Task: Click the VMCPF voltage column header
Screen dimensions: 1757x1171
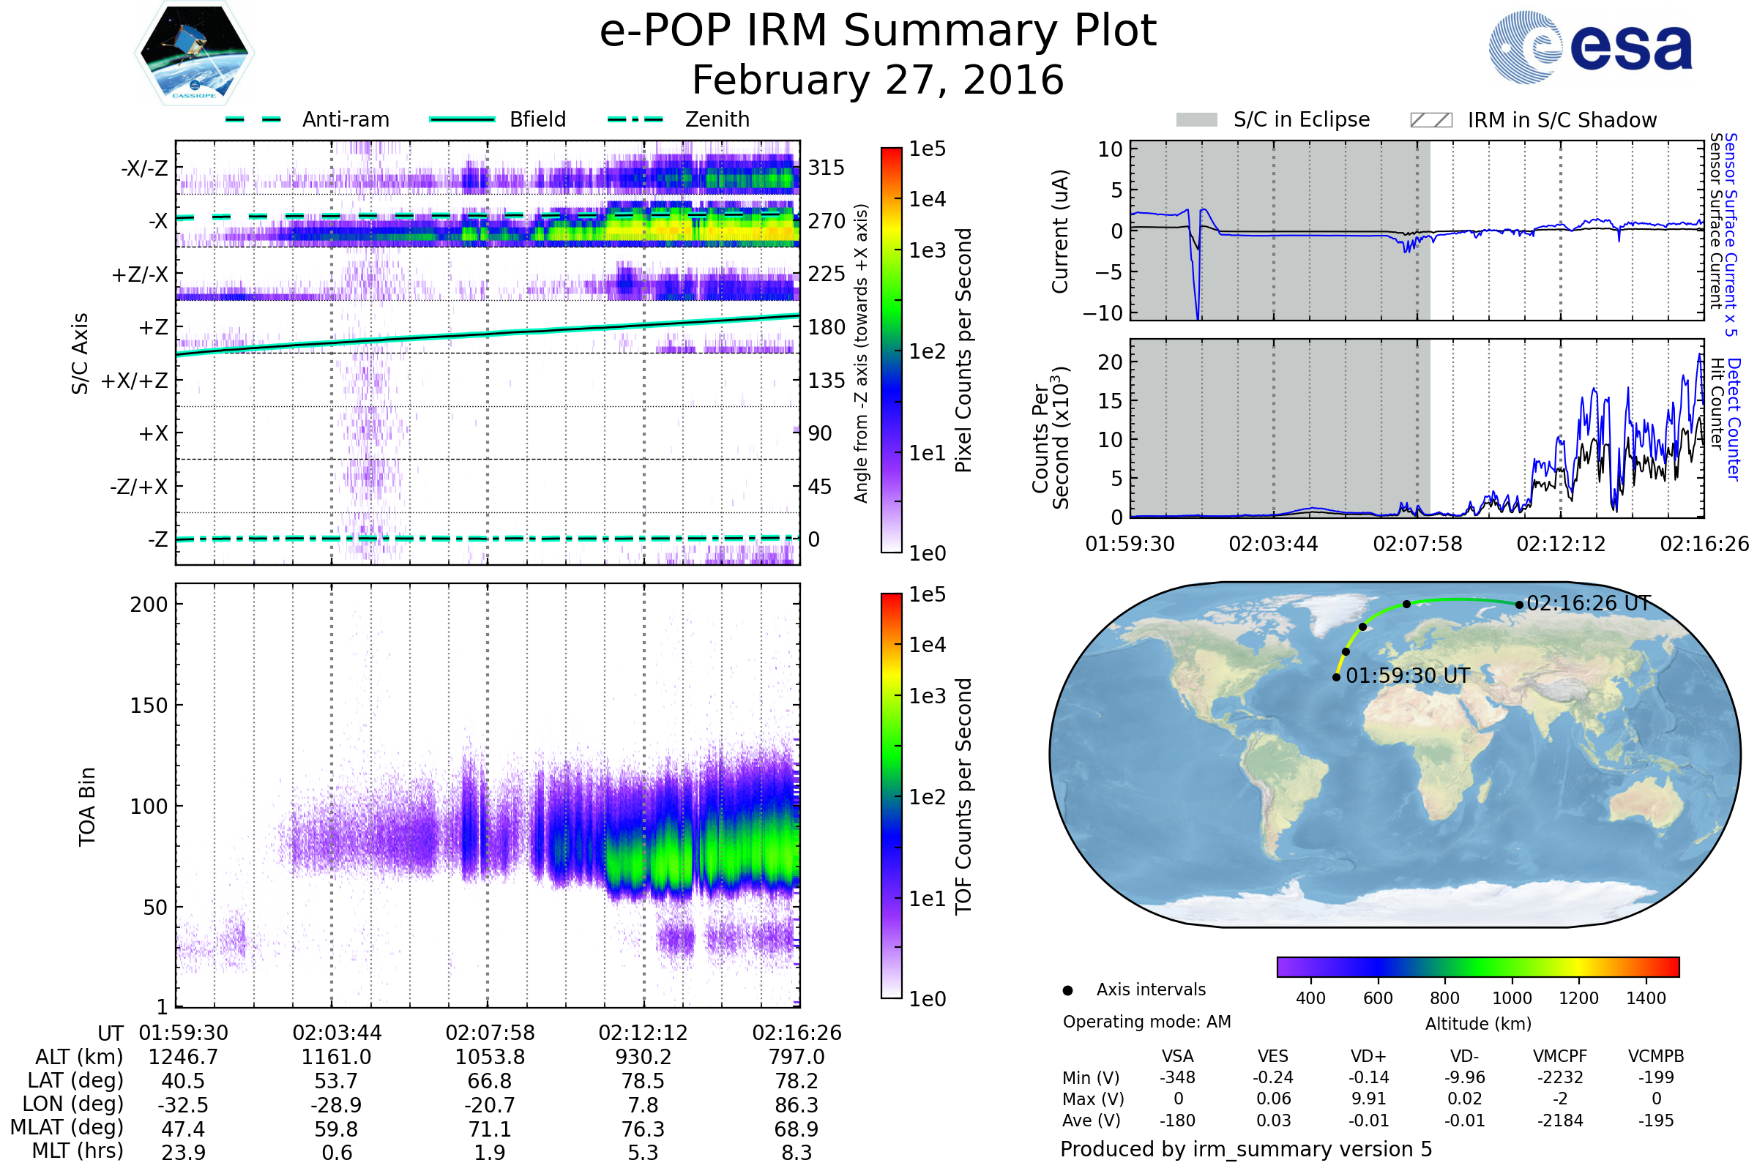Action: click(1560, 1057)
